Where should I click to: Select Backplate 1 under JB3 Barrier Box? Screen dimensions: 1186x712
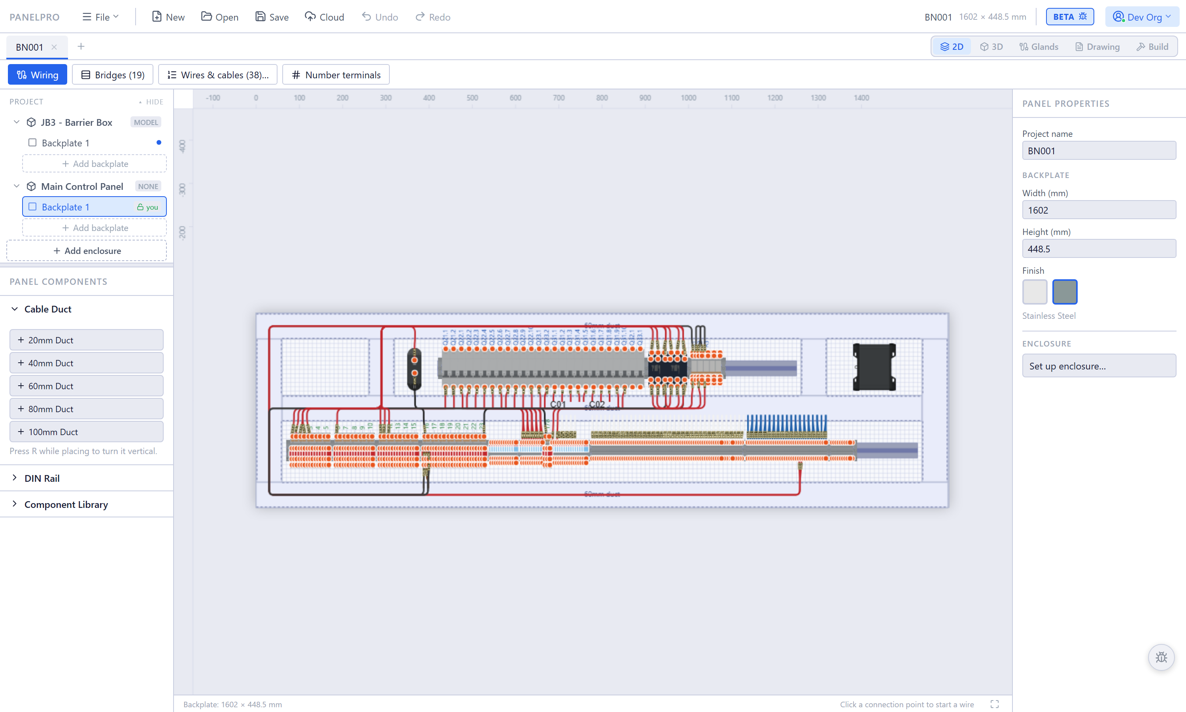pos(94,143)
